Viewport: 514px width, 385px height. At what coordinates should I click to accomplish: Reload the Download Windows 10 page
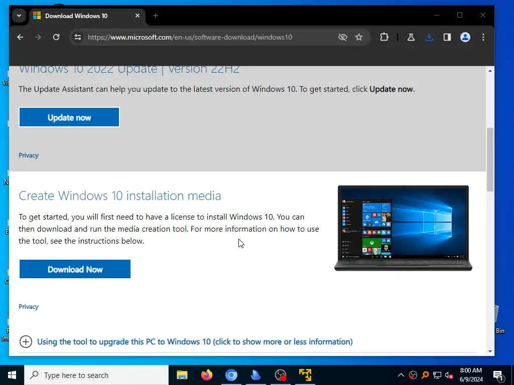(56, 37)
